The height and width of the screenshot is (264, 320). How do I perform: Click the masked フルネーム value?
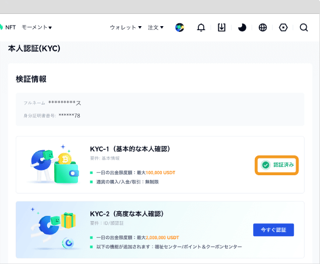click(65, 103)
